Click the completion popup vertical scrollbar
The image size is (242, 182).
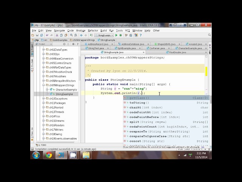coord(211,121)
